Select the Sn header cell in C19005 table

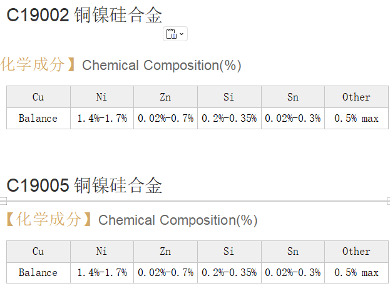(x=293, y=251)
